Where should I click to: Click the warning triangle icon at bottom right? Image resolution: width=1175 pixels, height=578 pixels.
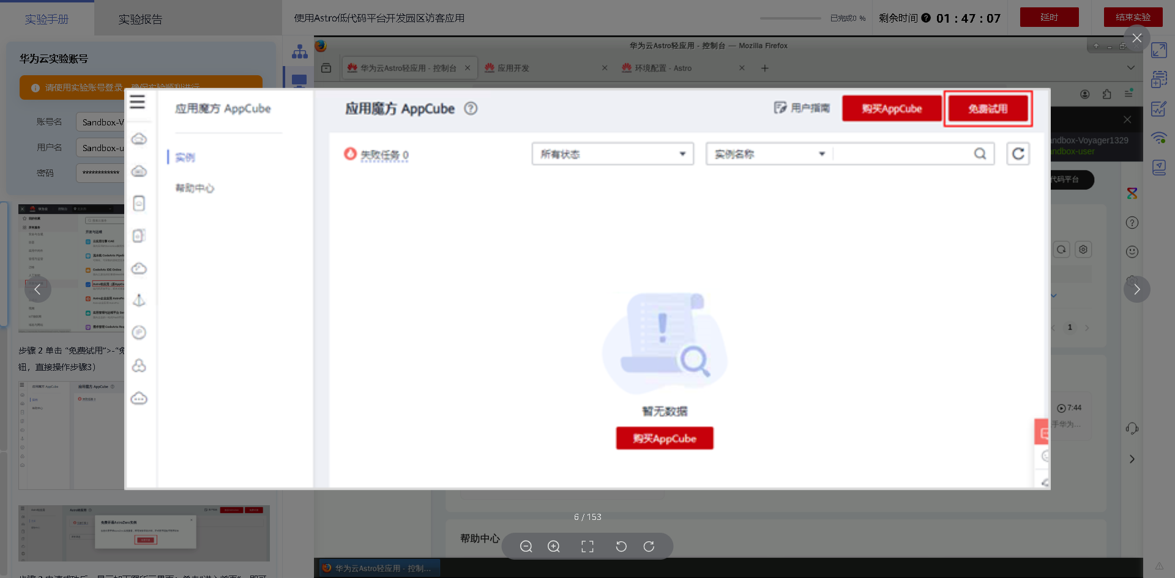click(x=1159, y=565)
